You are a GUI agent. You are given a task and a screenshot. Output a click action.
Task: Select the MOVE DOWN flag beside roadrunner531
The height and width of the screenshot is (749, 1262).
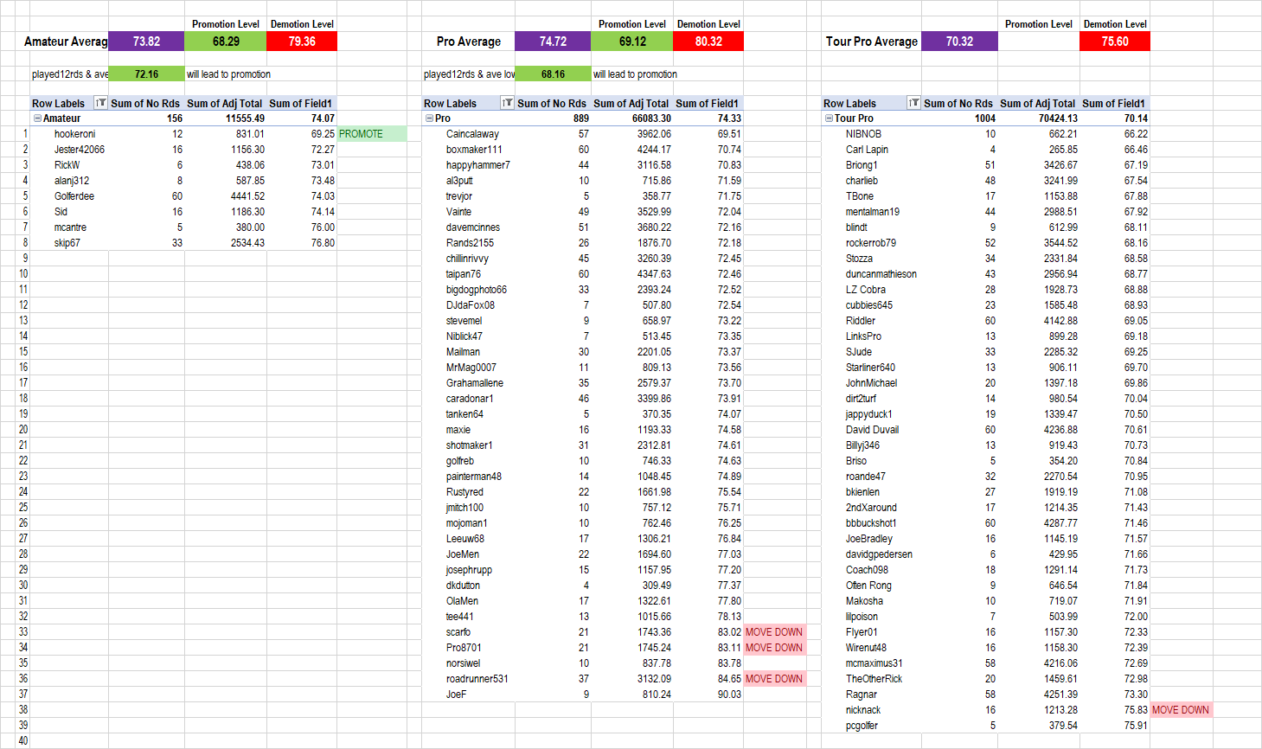774,679
